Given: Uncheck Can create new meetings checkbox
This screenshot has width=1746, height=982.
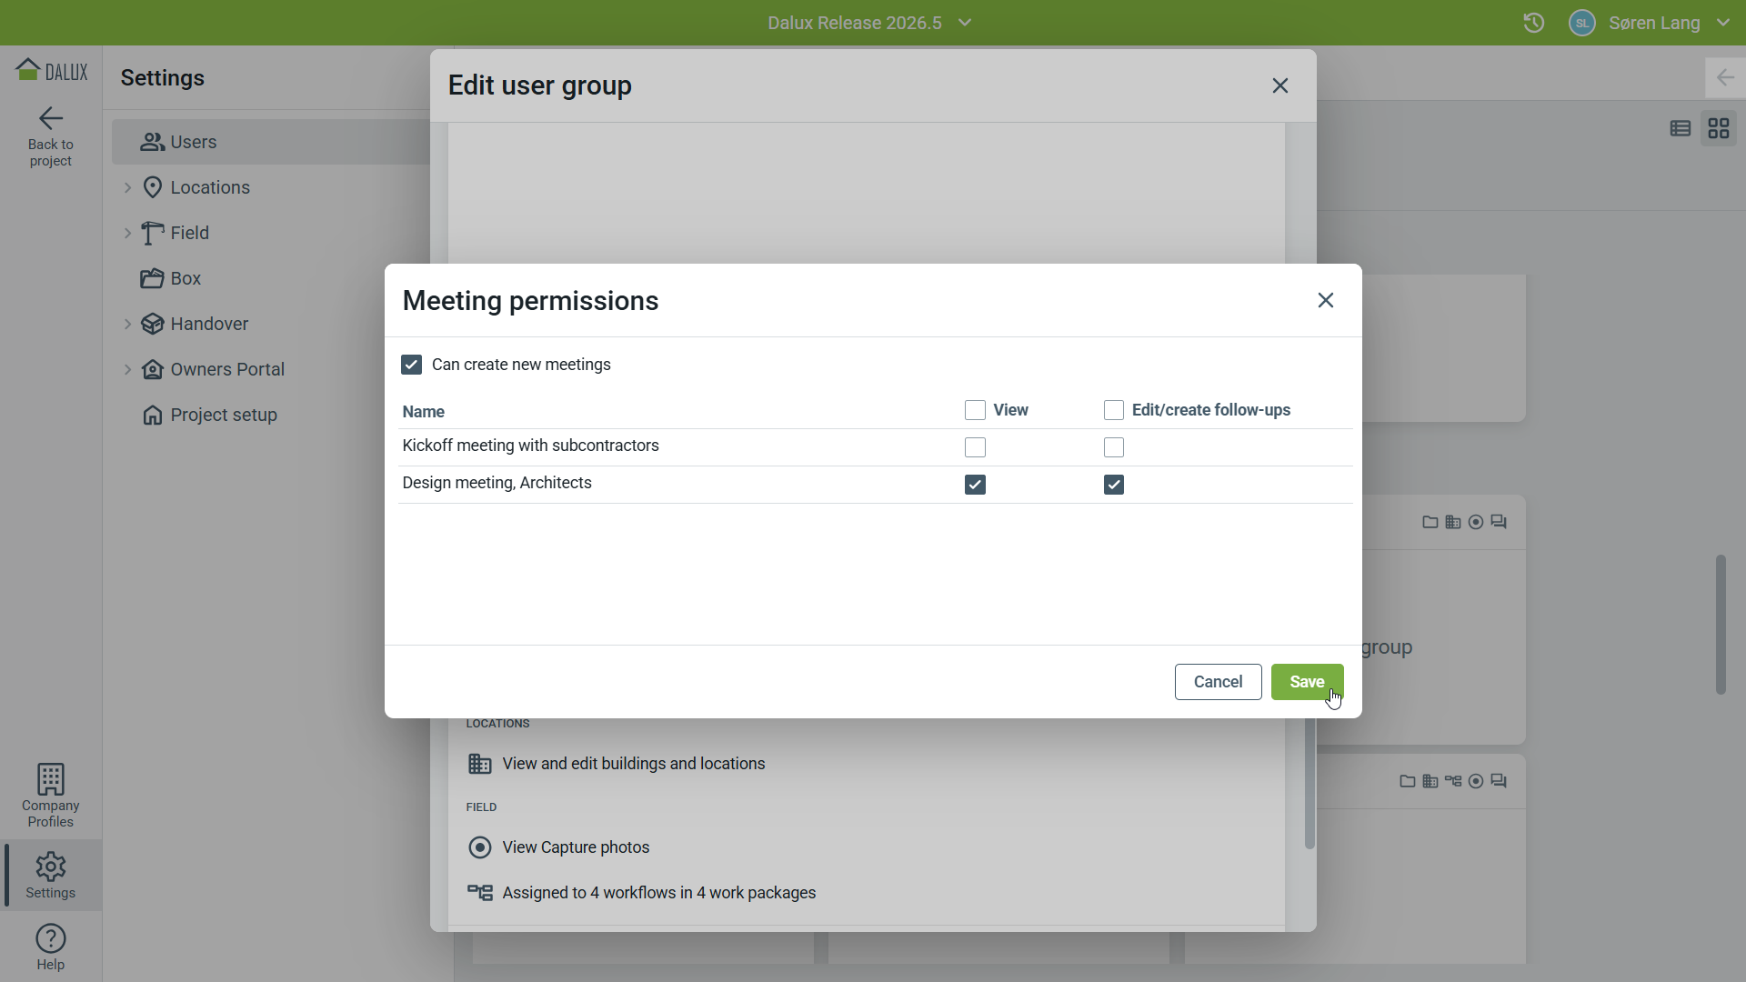Looking at the screenshot, I should pos(411,365).
